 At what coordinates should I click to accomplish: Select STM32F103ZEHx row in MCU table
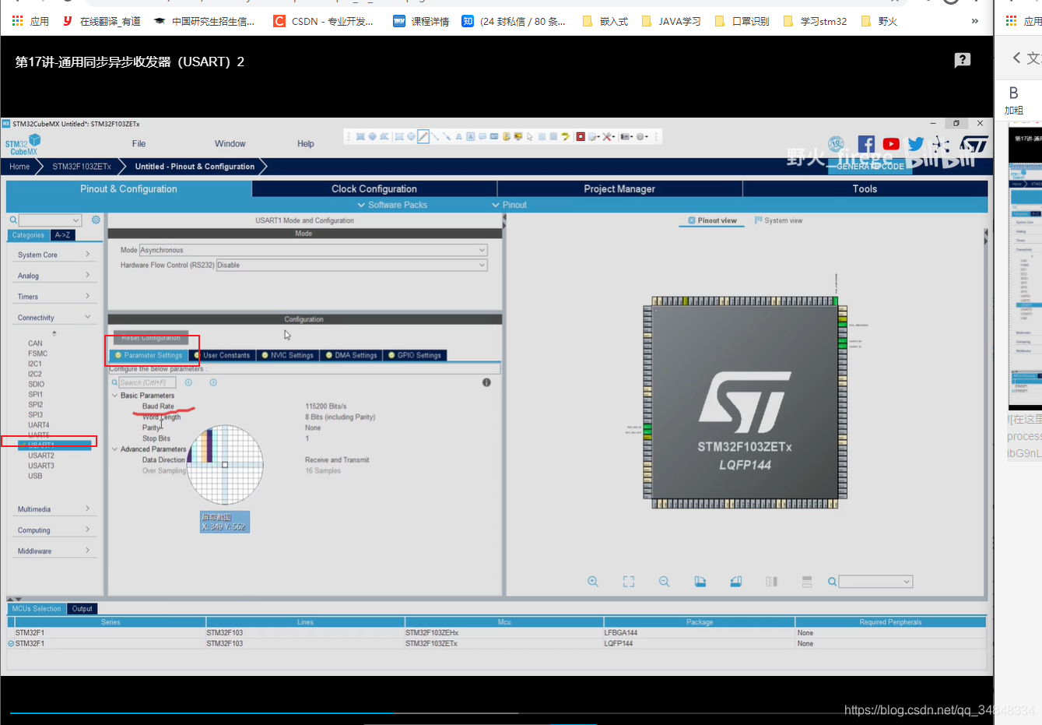496,633
